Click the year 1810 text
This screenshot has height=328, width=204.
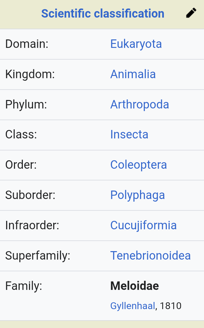[x=170, y=306]
